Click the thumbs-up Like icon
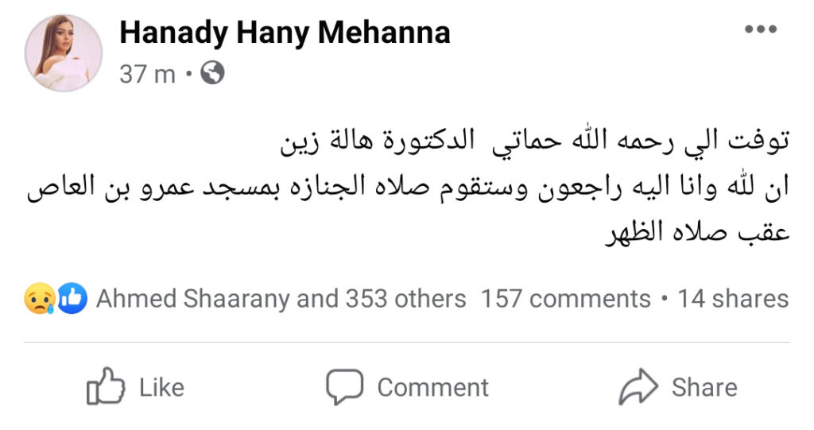Screen dimensions: 814x430 tap(106, 387)
